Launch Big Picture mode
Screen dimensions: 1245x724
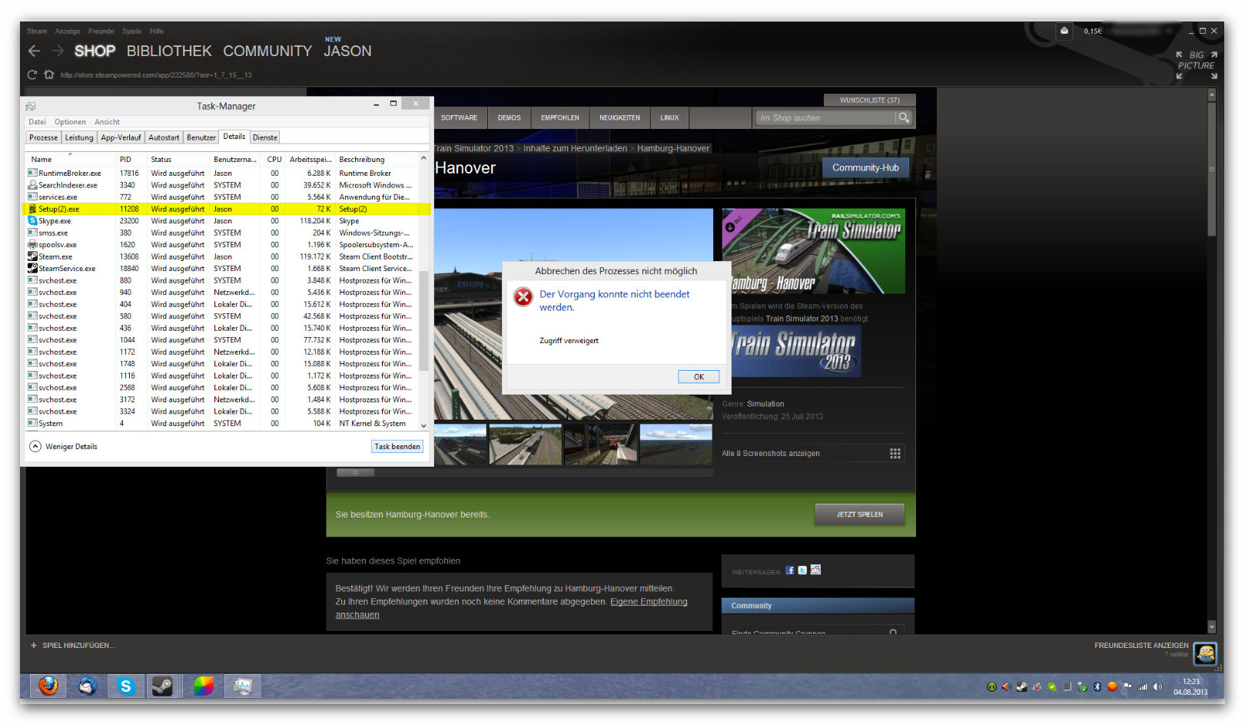point(1197,65)
